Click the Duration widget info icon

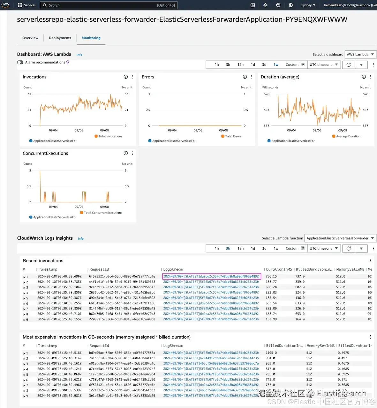[x=364, y=77]
